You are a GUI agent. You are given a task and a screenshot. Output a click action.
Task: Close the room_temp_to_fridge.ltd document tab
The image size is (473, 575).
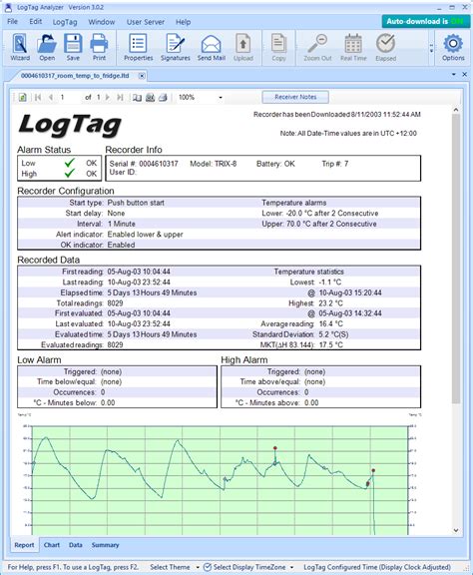[x=142, y=76]
